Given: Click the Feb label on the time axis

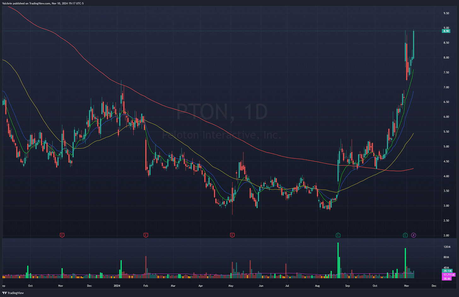Looking at the screenshot, I should [146, 286].
